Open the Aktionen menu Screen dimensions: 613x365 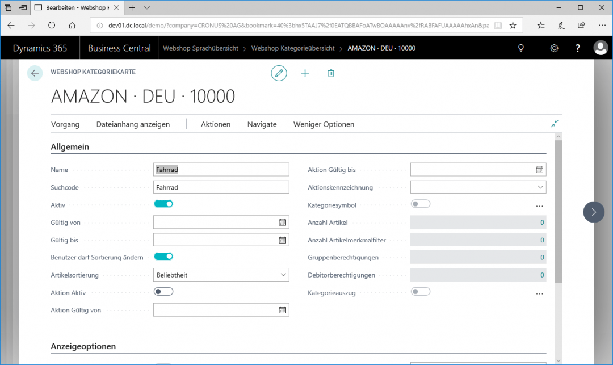click(216, 124)
